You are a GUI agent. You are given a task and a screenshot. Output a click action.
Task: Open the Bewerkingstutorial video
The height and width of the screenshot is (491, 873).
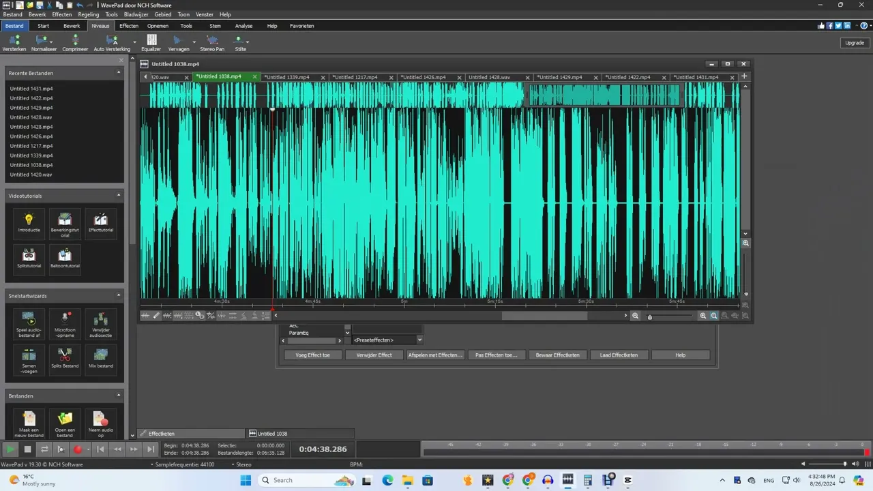[65, 224]
